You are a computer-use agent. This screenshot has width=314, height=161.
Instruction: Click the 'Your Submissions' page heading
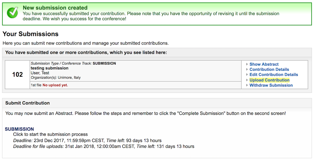[30, 34]
